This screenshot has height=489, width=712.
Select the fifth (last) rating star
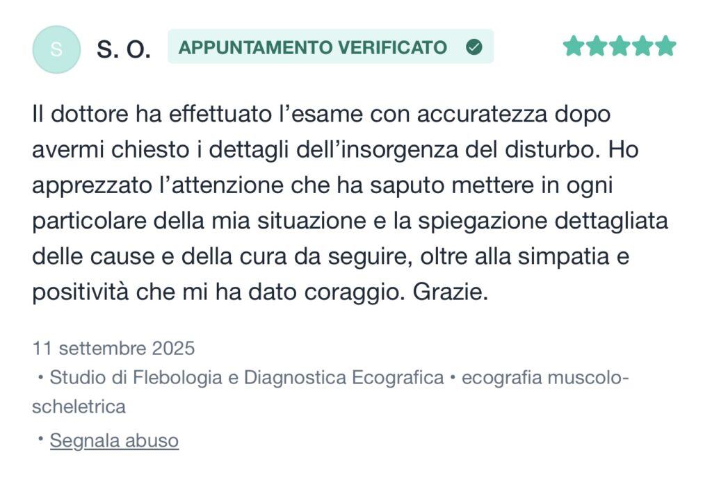click(665, 47)
